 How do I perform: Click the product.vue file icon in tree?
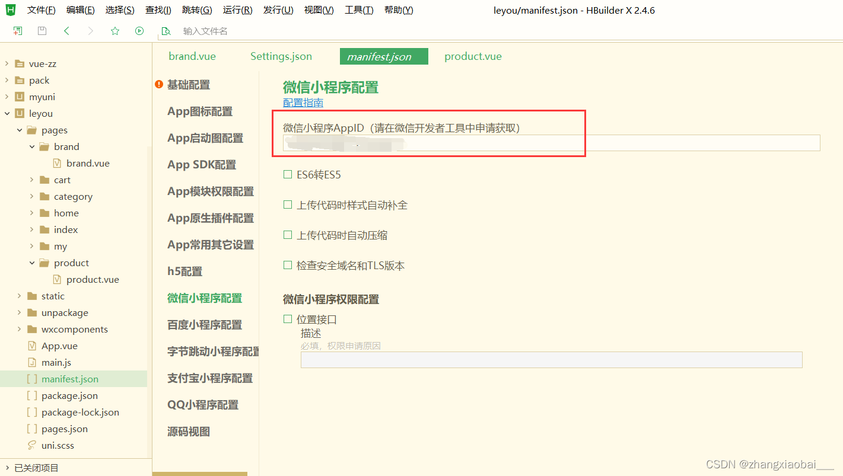point(57,279)
